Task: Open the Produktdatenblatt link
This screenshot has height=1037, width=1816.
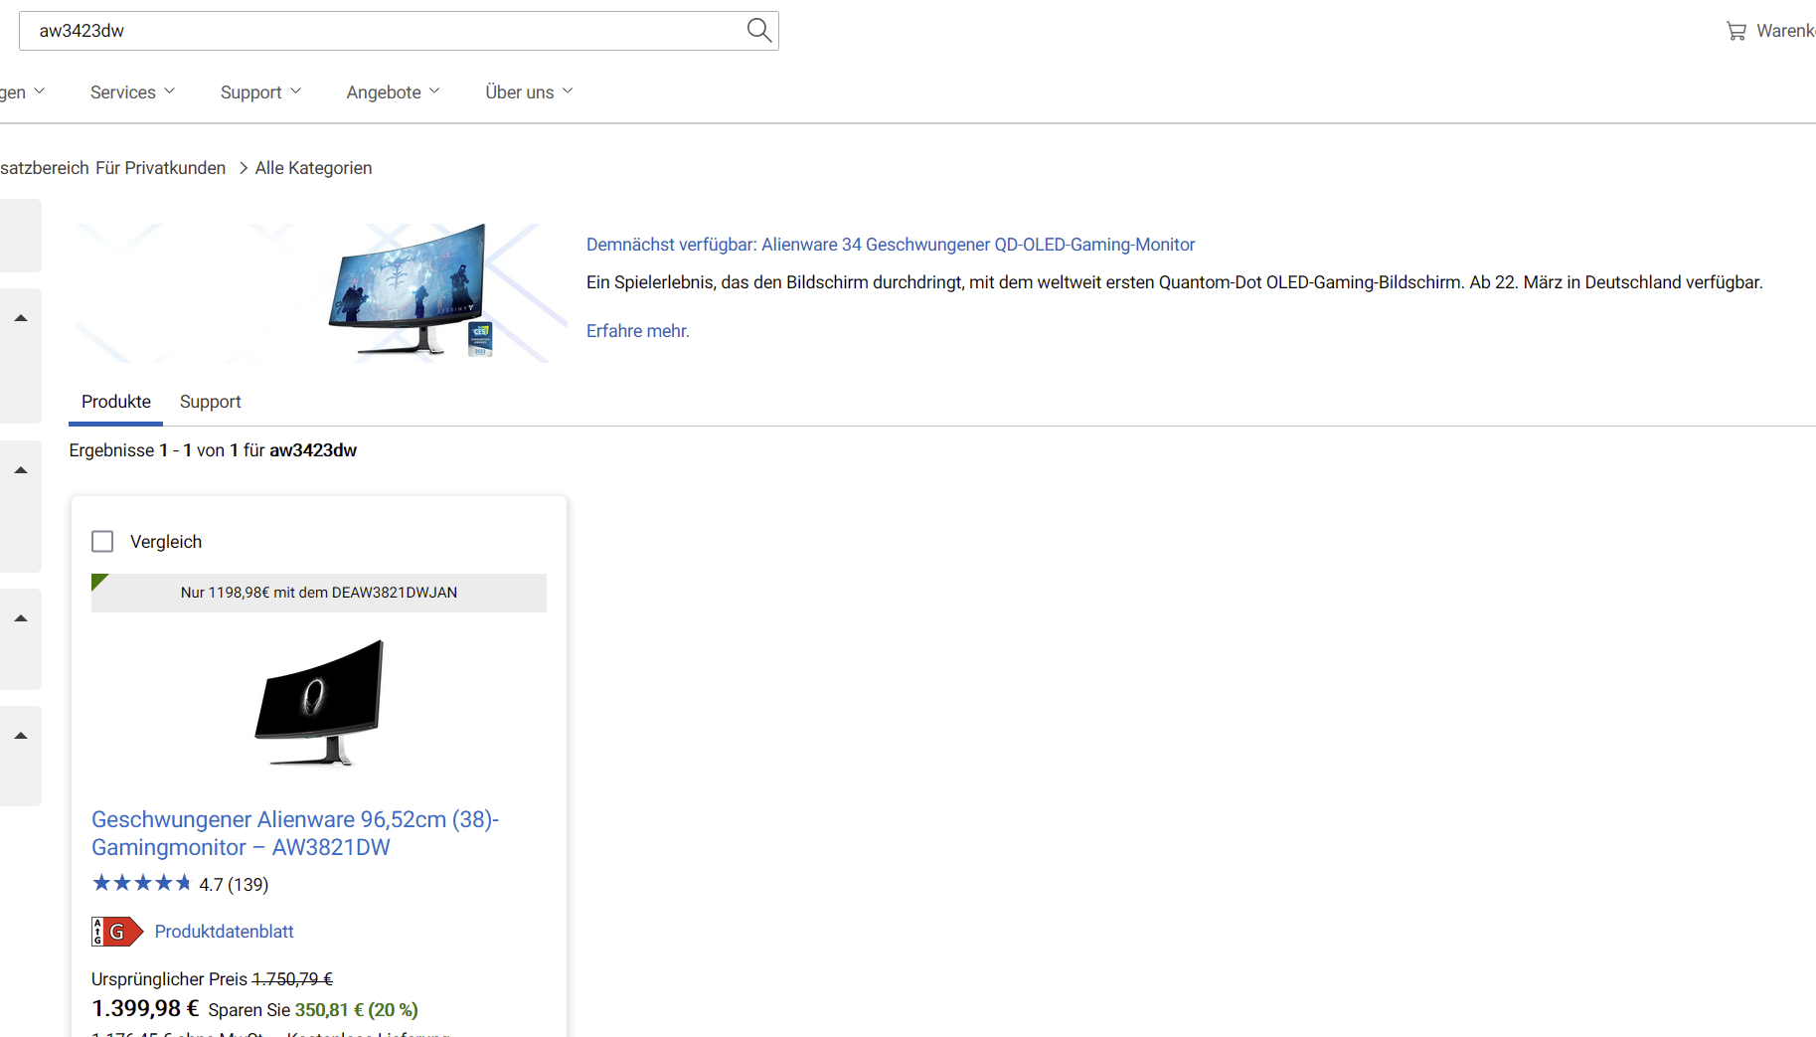Action: tap(224, 932)
